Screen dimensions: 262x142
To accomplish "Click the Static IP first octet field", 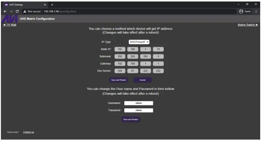I will [x=120, y=49].
